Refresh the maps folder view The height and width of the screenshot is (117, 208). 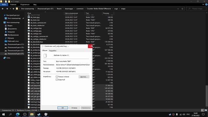[182, 9]
